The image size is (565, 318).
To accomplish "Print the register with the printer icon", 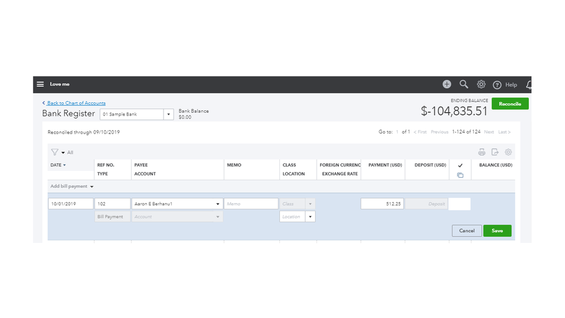I will pyautogui.click(x=482, y=152).
